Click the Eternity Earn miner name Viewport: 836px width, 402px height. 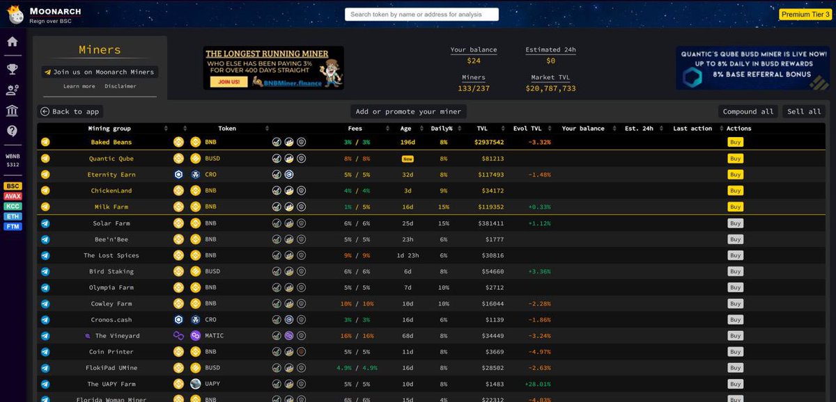coord(111,175)
